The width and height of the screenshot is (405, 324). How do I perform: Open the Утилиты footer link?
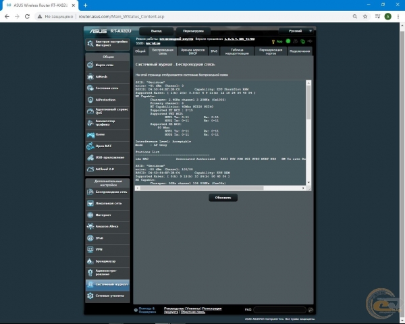click(x=193, y=308)
